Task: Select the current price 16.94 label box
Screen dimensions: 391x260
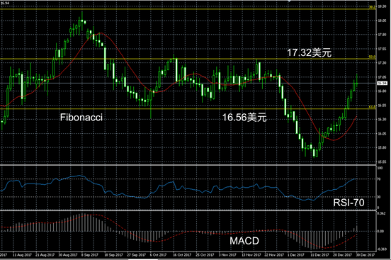Action: pos(382,83)
